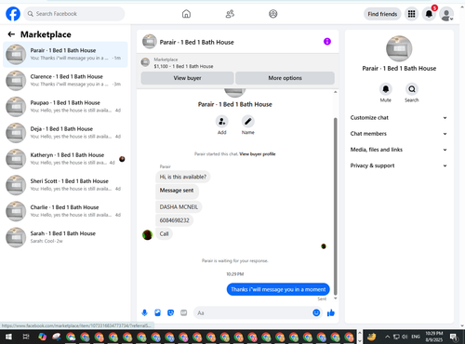This screenshot has width=465, height=344.
Task: Open the Sheri Scott conversation
Action: tap(65, 185)
